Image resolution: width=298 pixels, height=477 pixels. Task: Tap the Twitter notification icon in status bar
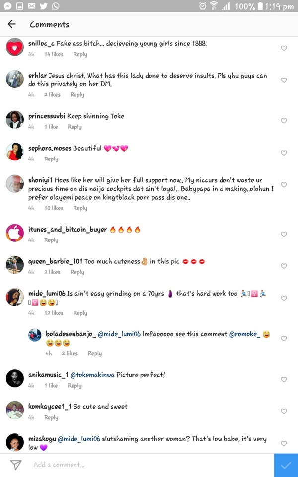[x=43, y=6]
